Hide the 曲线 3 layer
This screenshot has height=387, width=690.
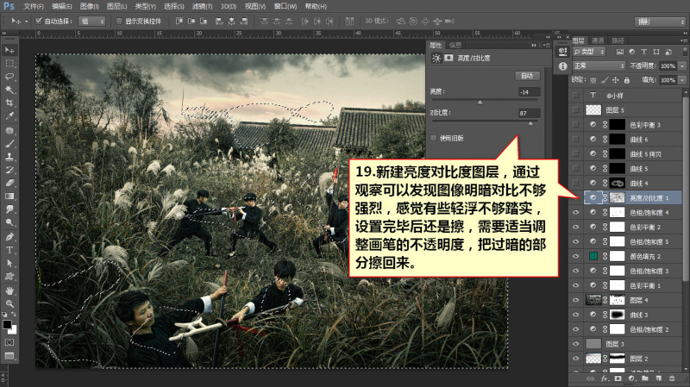click(575, 315)
